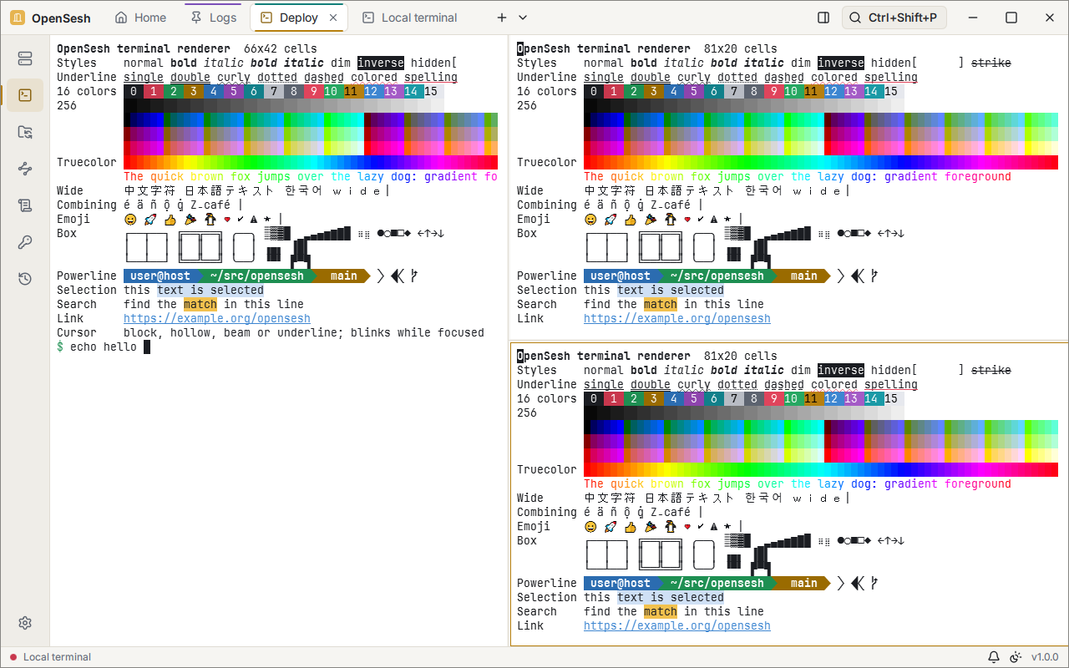This screenshot has height=668, width=1069.
Task: Toggle light/dark theme in status bar
Action: pyautogui.click(x=1016, y=657)
